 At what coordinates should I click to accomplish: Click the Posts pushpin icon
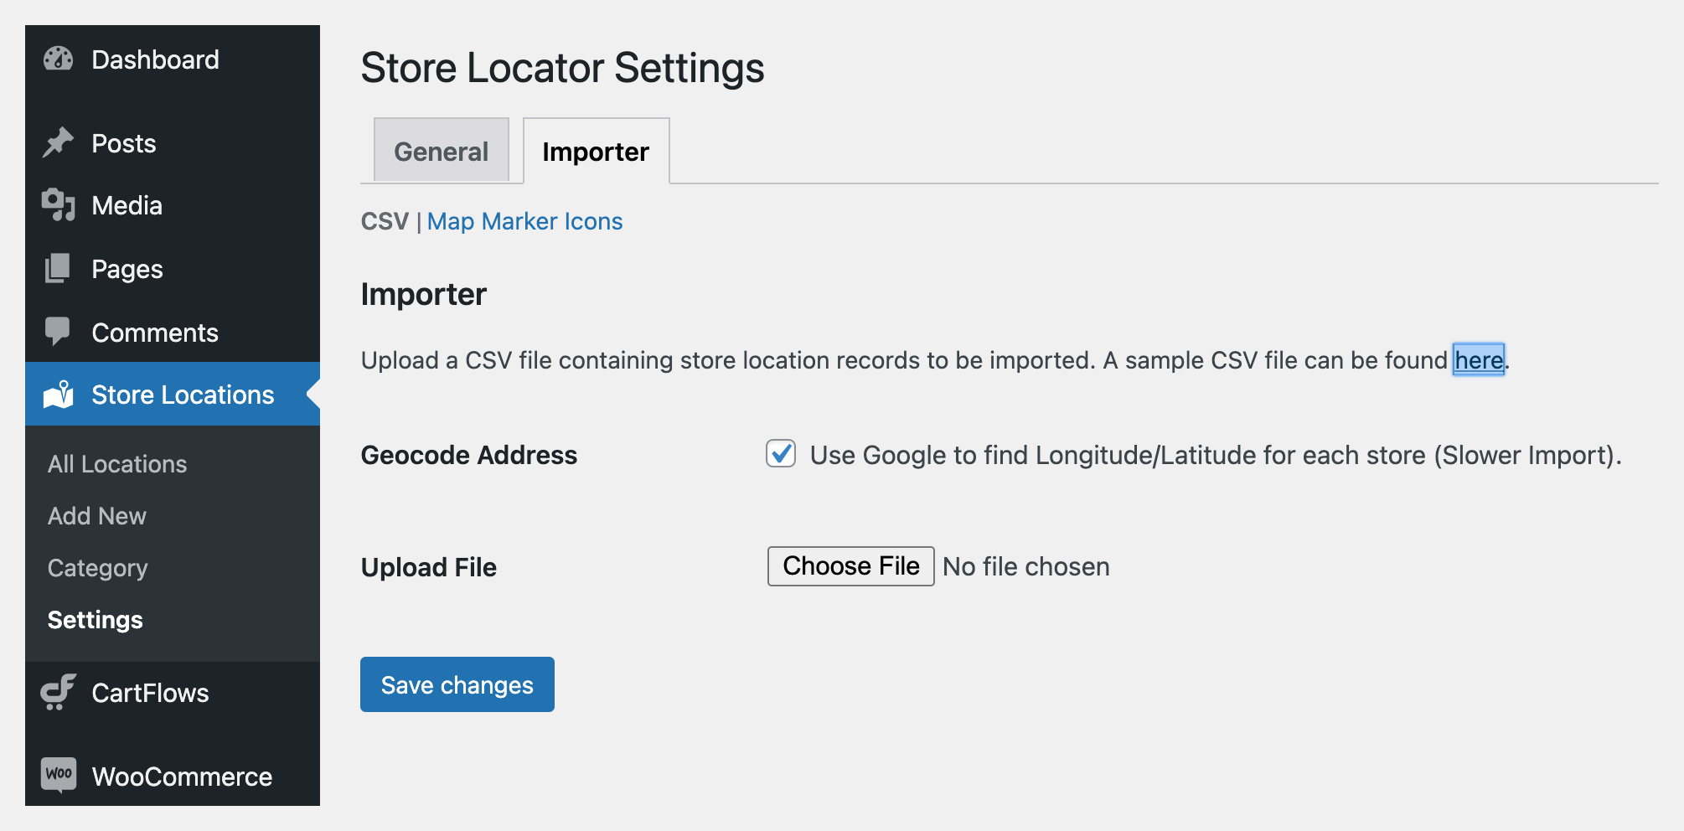(59, 143)
